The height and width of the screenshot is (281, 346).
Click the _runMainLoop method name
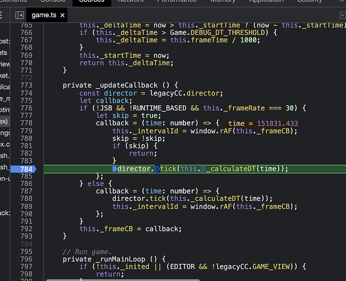coord(121,259)
